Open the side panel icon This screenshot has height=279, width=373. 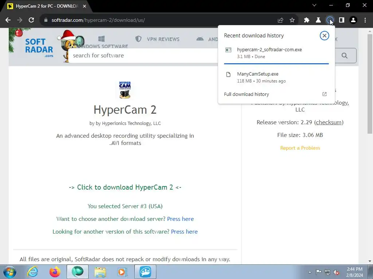[342, 20]
